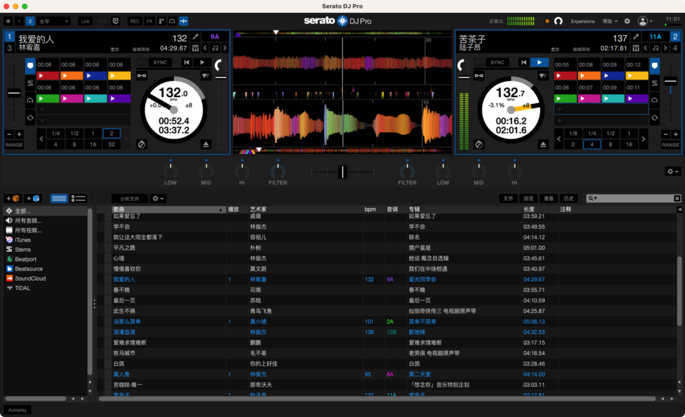The image size is (685, 417).
Task: Trigger the green hot cue on left deck
Action: click(48, 98)
